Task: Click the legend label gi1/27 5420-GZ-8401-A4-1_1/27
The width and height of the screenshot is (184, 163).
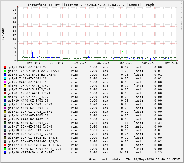Action: (x=35, y=149)
